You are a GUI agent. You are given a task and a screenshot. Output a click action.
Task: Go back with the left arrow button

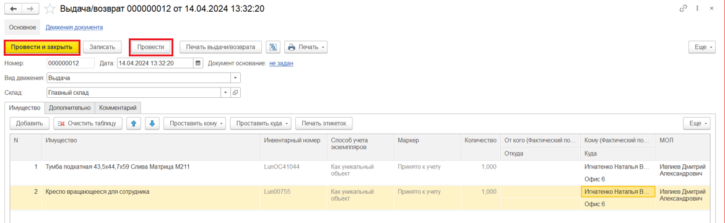14,9
